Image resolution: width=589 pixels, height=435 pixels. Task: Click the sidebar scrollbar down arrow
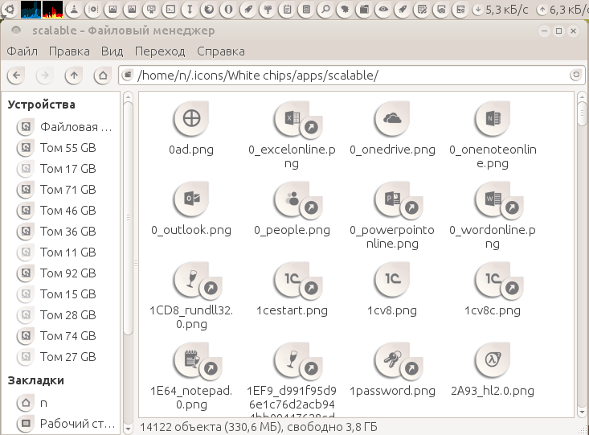pos(128,429)
